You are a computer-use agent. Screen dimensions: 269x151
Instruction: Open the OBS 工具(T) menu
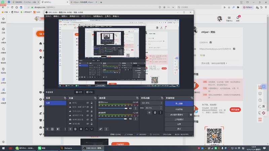coord(108,16)
